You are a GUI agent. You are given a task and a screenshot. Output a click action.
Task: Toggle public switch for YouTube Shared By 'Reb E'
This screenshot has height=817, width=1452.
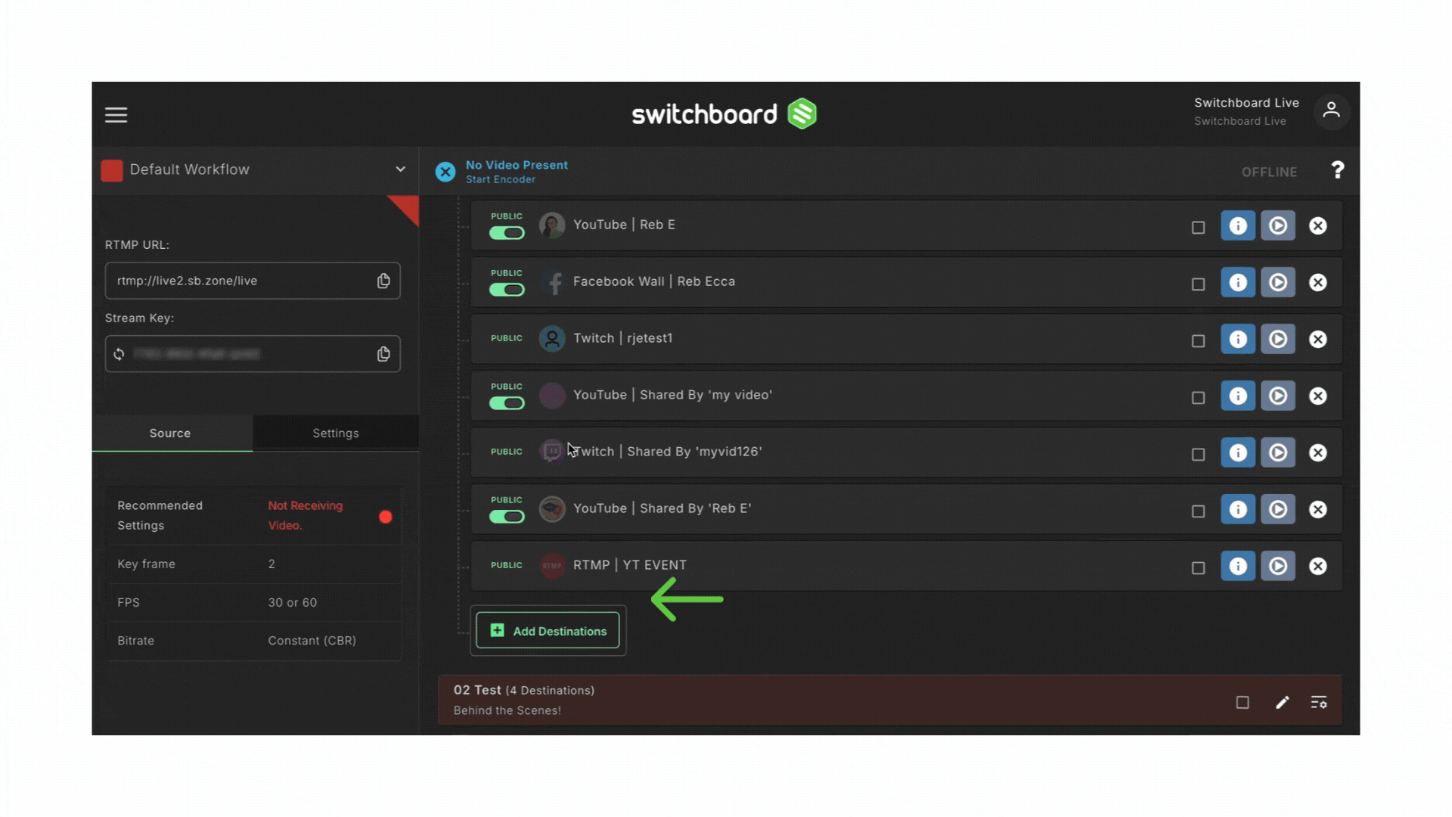507,517
